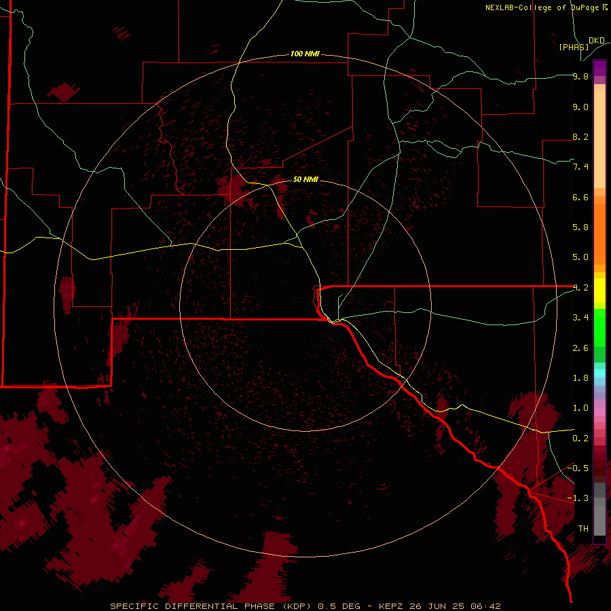Viewport: 611px width, 611px height.
Task: Click the 2.6 value on color scale
Action: tap(580, 348)
